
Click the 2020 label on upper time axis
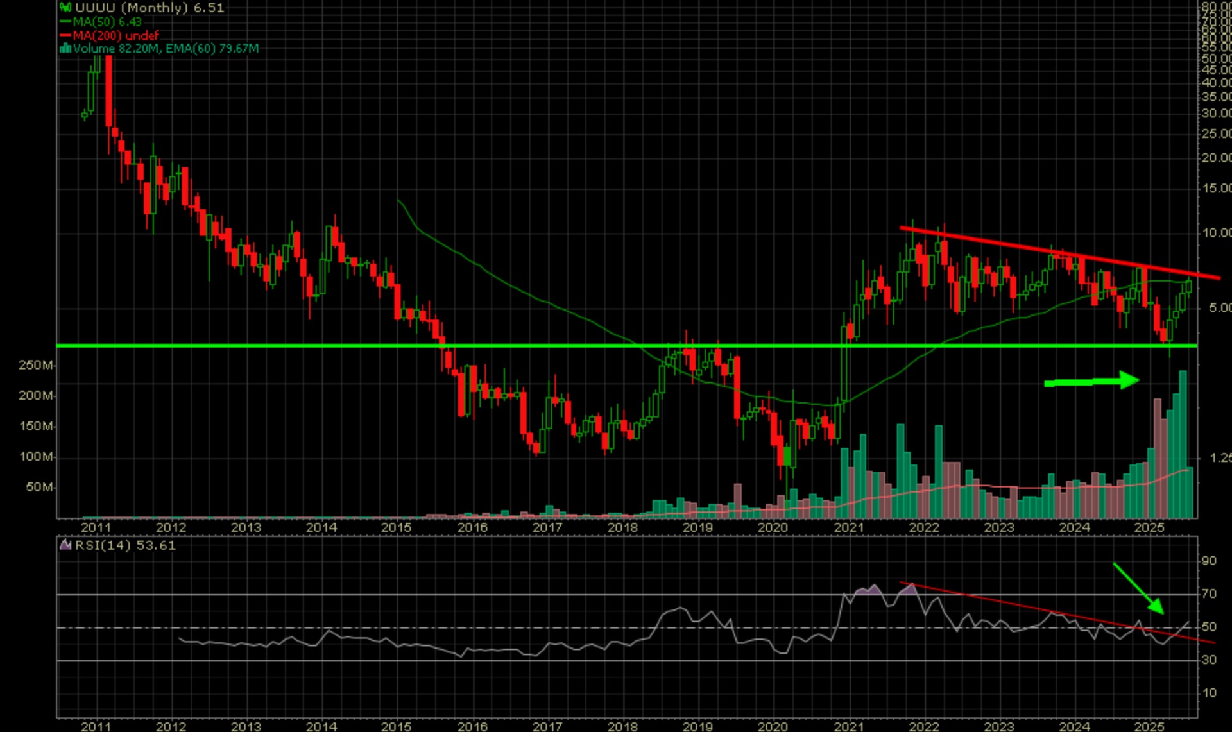pos(772,527)
